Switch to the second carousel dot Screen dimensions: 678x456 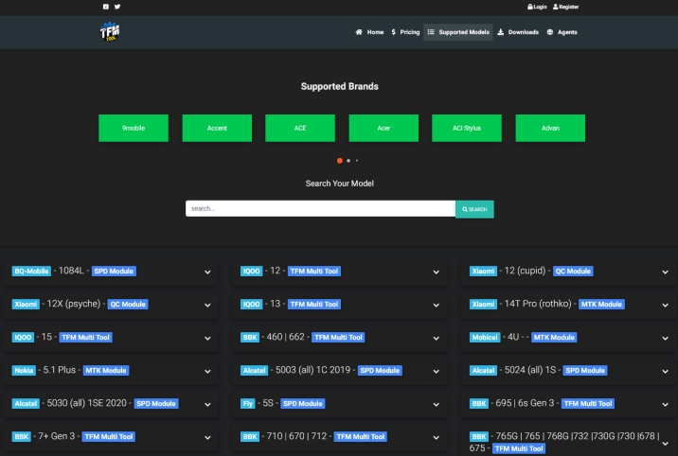(348, 161)
